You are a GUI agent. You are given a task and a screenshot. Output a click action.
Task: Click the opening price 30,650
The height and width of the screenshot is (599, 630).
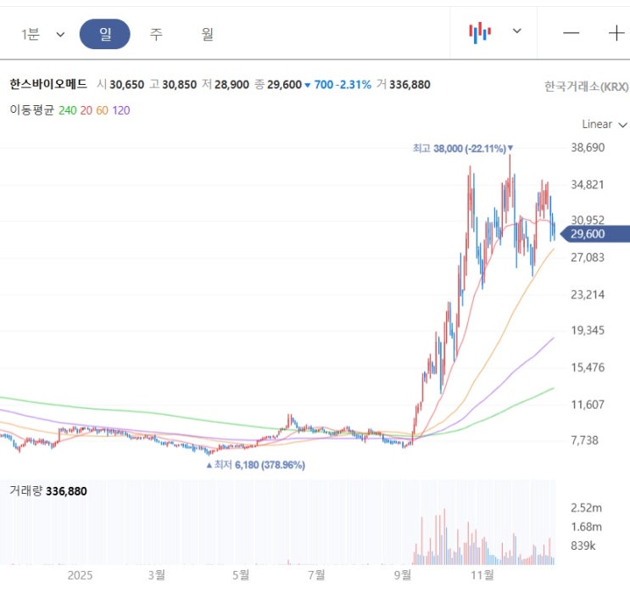coord(126,85)
